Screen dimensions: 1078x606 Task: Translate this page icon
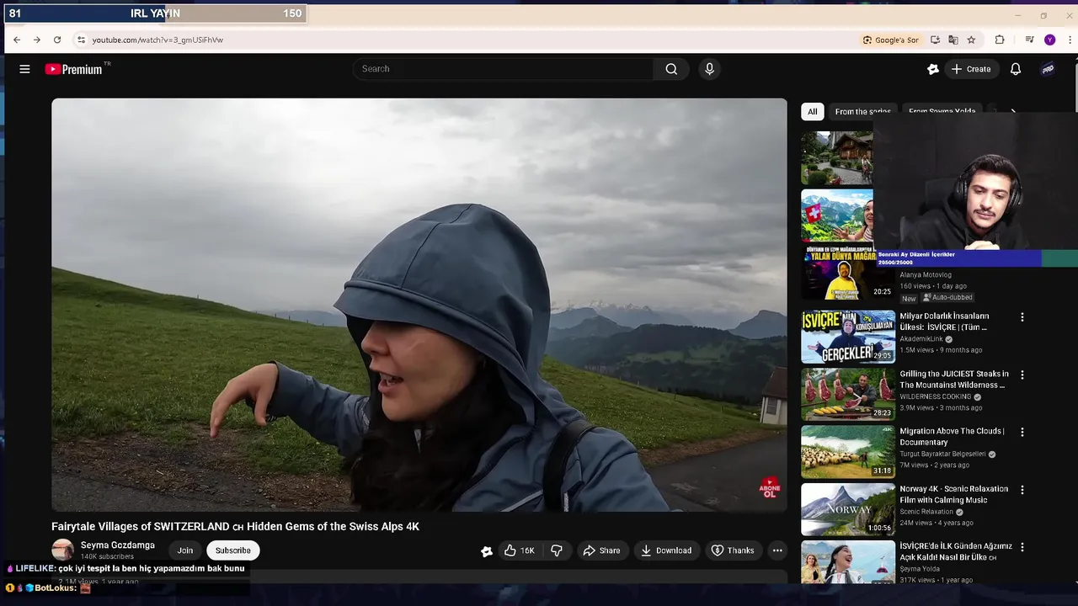click(x=953, y=40)
